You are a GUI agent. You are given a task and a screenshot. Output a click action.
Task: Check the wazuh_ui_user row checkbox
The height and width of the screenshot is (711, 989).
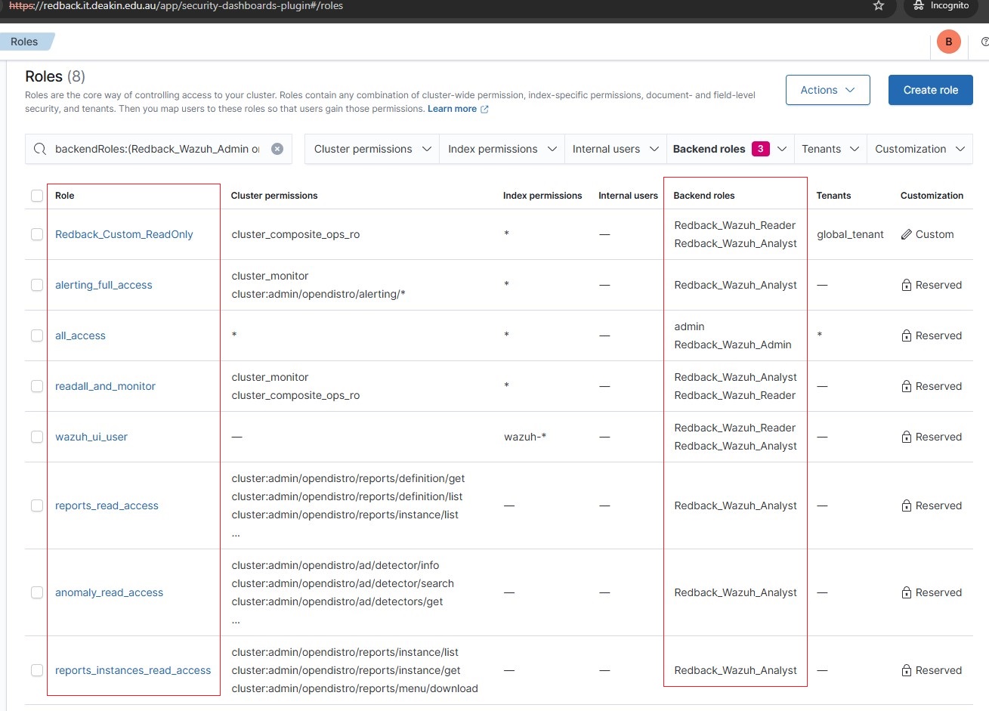(37, 437)
